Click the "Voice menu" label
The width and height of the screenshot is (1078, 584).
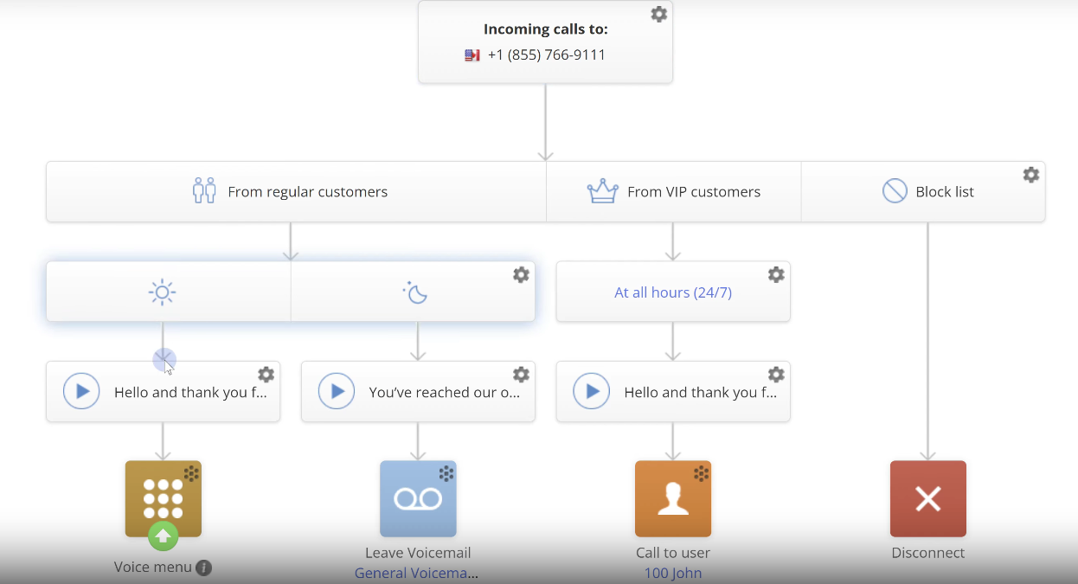point(152,568)
